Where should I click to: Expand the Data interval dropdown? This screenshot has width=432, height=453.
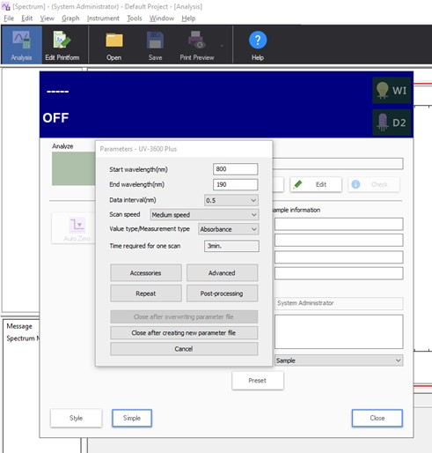(231, 200)
